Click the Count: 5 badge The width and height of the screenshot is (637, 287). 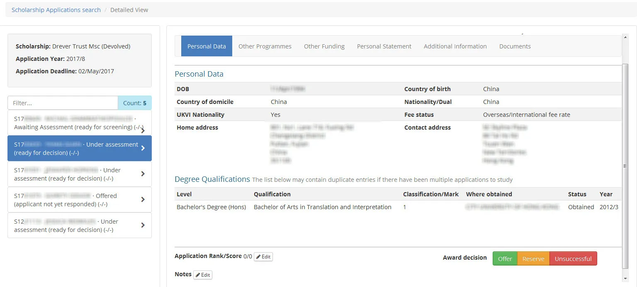135,103
